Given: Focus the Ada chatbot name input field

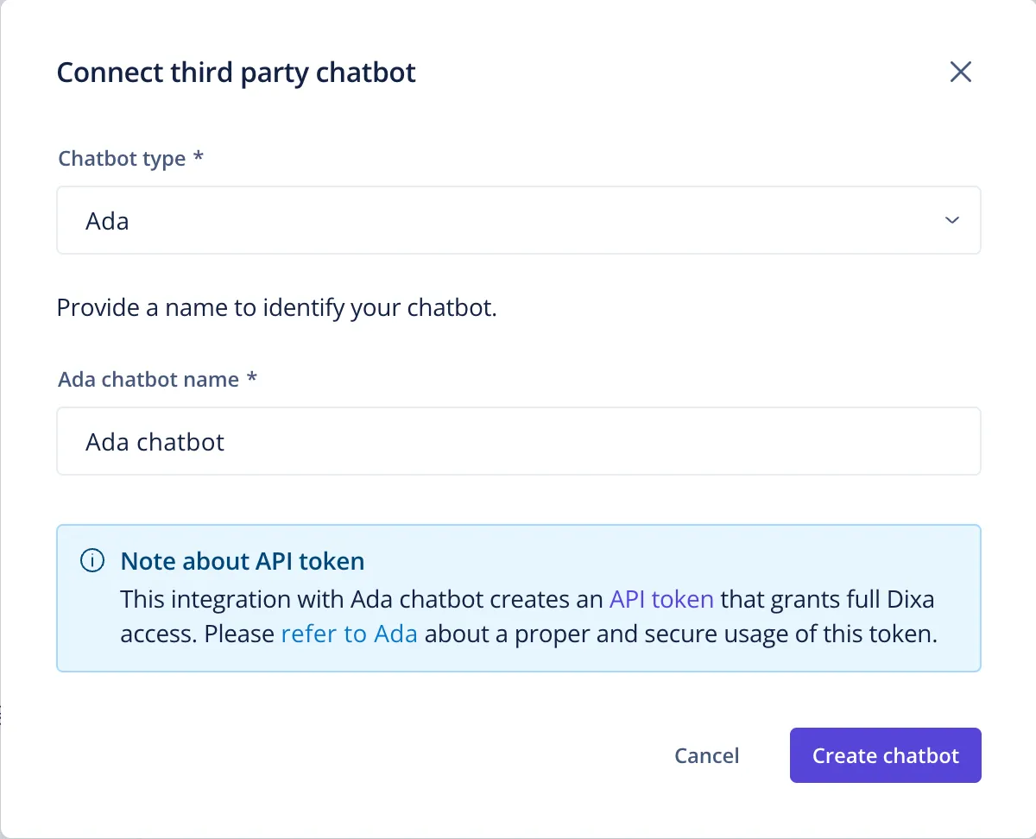Looking at the screenshot, I should click(x=519, y=441).
